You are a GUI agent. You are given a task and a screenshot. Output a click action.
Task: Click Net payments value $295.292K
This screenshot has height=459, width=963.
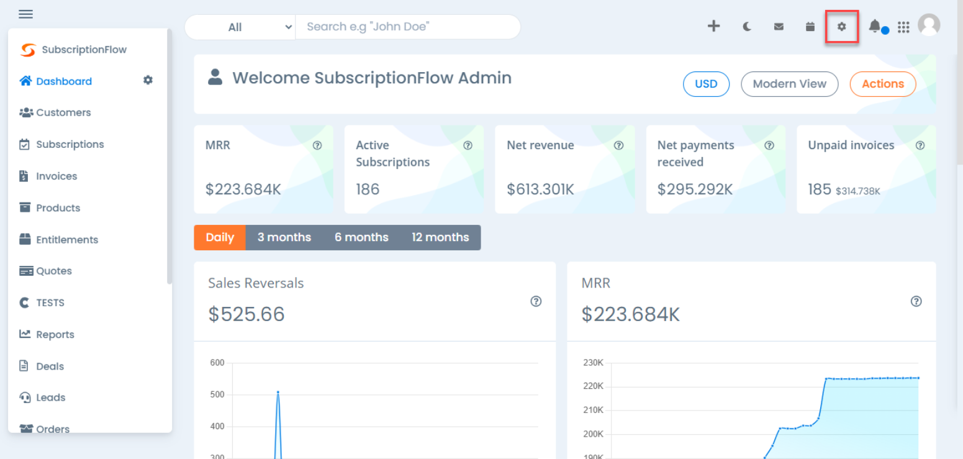tap(695, 189)
